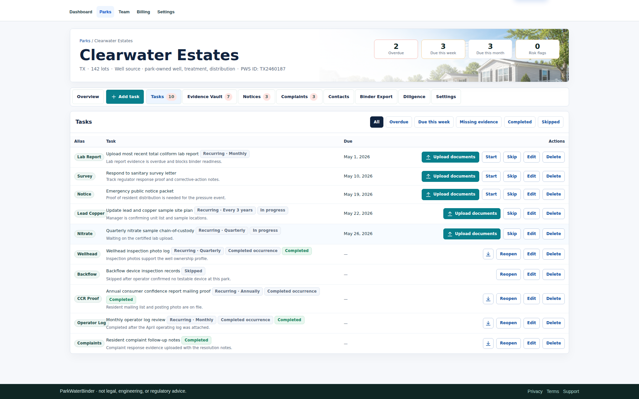
Task: Click the Lab Report alias badge
Action: tap(89, 157)
